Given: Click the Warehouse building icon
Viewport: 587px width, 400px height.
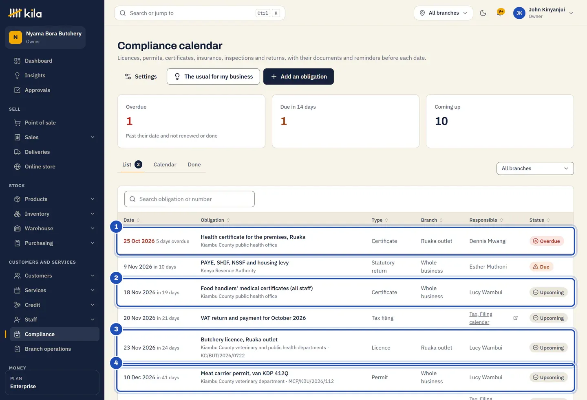Looking at the screenshot, I should coord(17,229).
